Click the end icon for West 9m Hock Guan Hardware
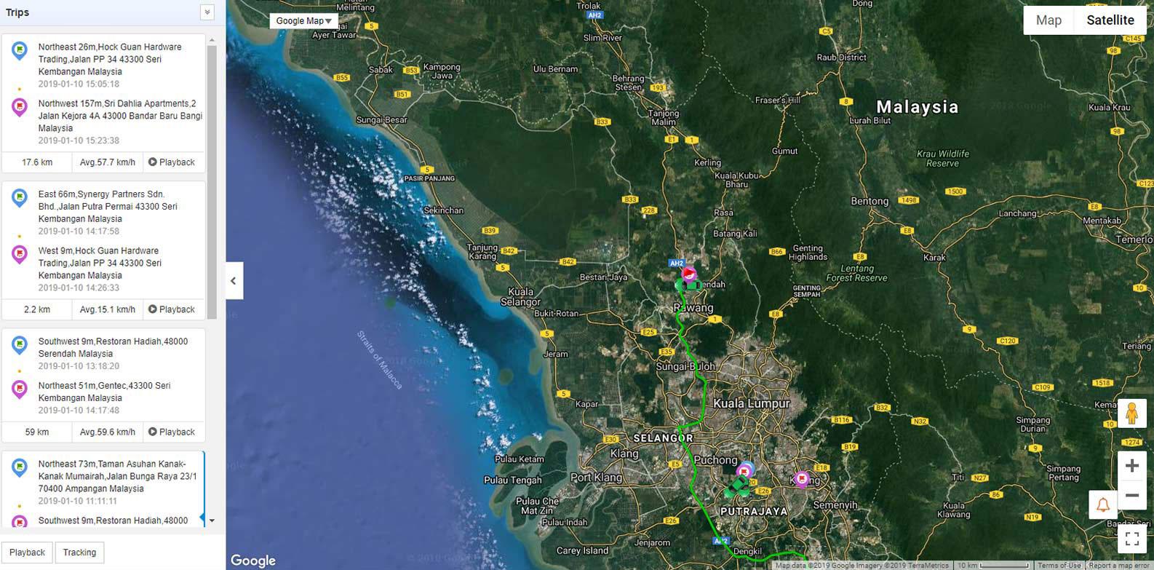Image resolution: width=1154 pixels, height=570 pixels. tap(20, 254)
